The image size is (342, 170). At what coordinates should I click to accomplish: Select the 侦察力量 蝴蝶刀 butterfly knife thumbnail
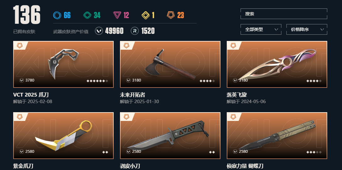click(277, 136)
